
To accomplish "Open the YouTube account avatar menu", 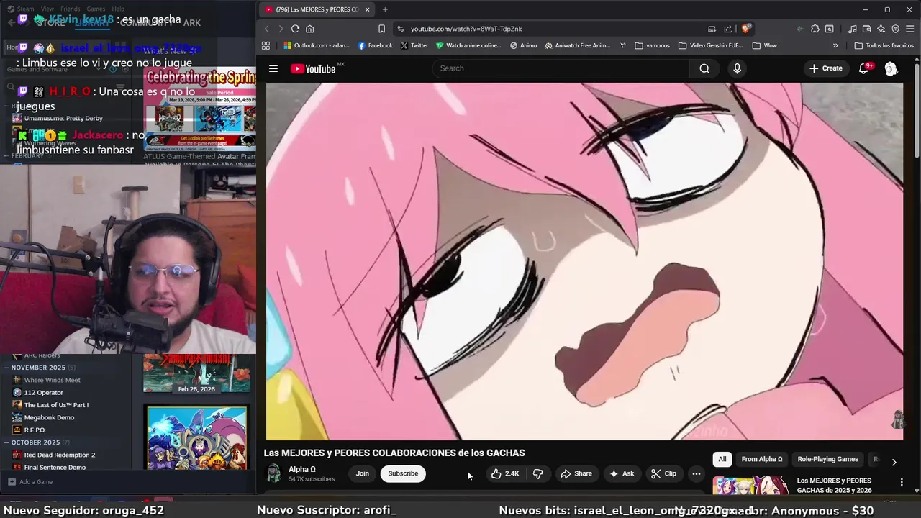I will pyautogui.click(x=891, y=68).
